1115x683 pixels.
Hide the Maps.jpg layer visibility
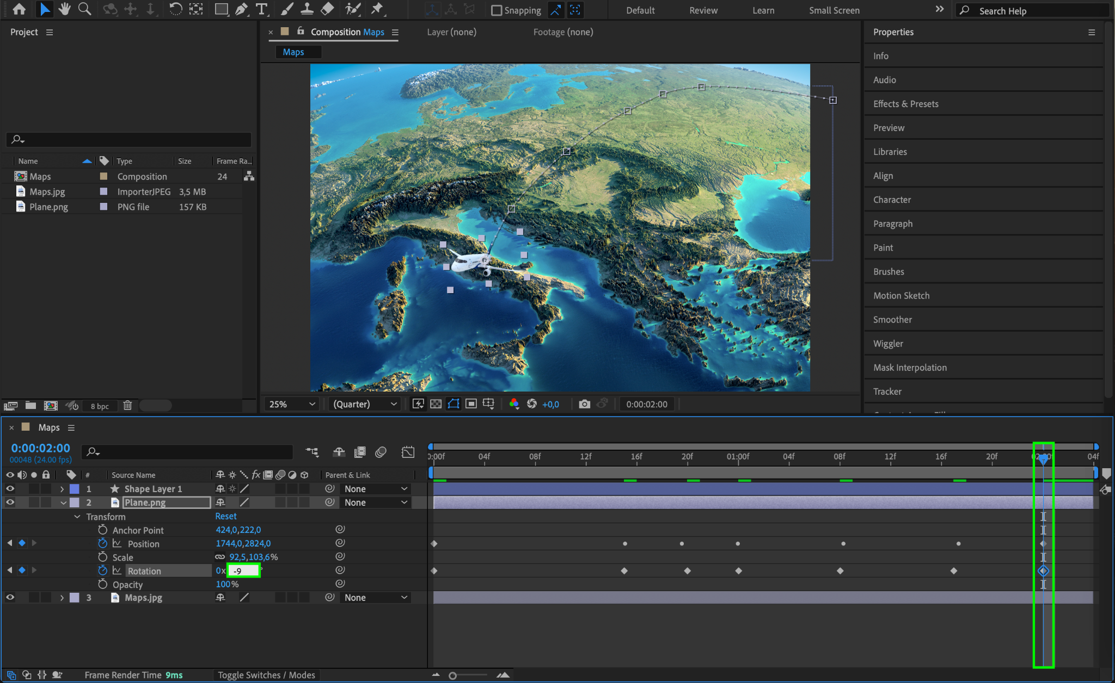click(10, 598)
